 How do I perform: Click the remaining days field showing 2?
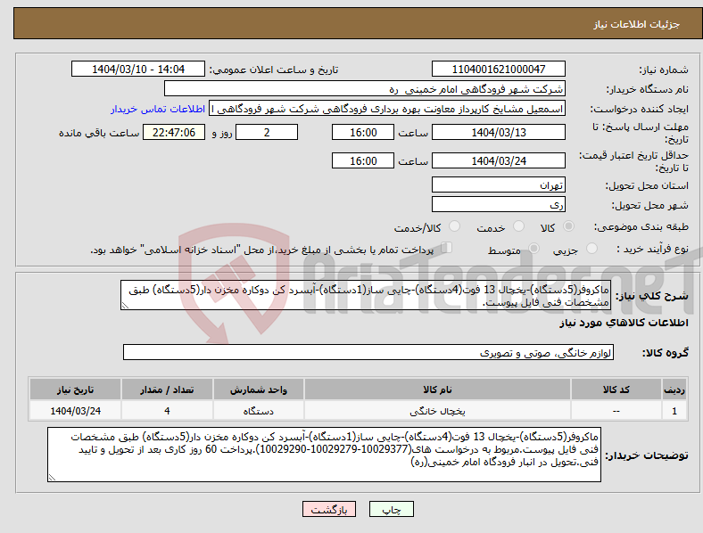coord(267,132)
